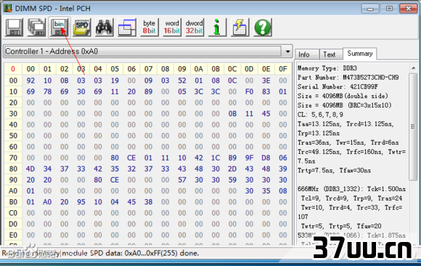The width and height of the screenshot is (421, 266).
Task: Select hex cell 1C in row 70
Action: (216, 158)
